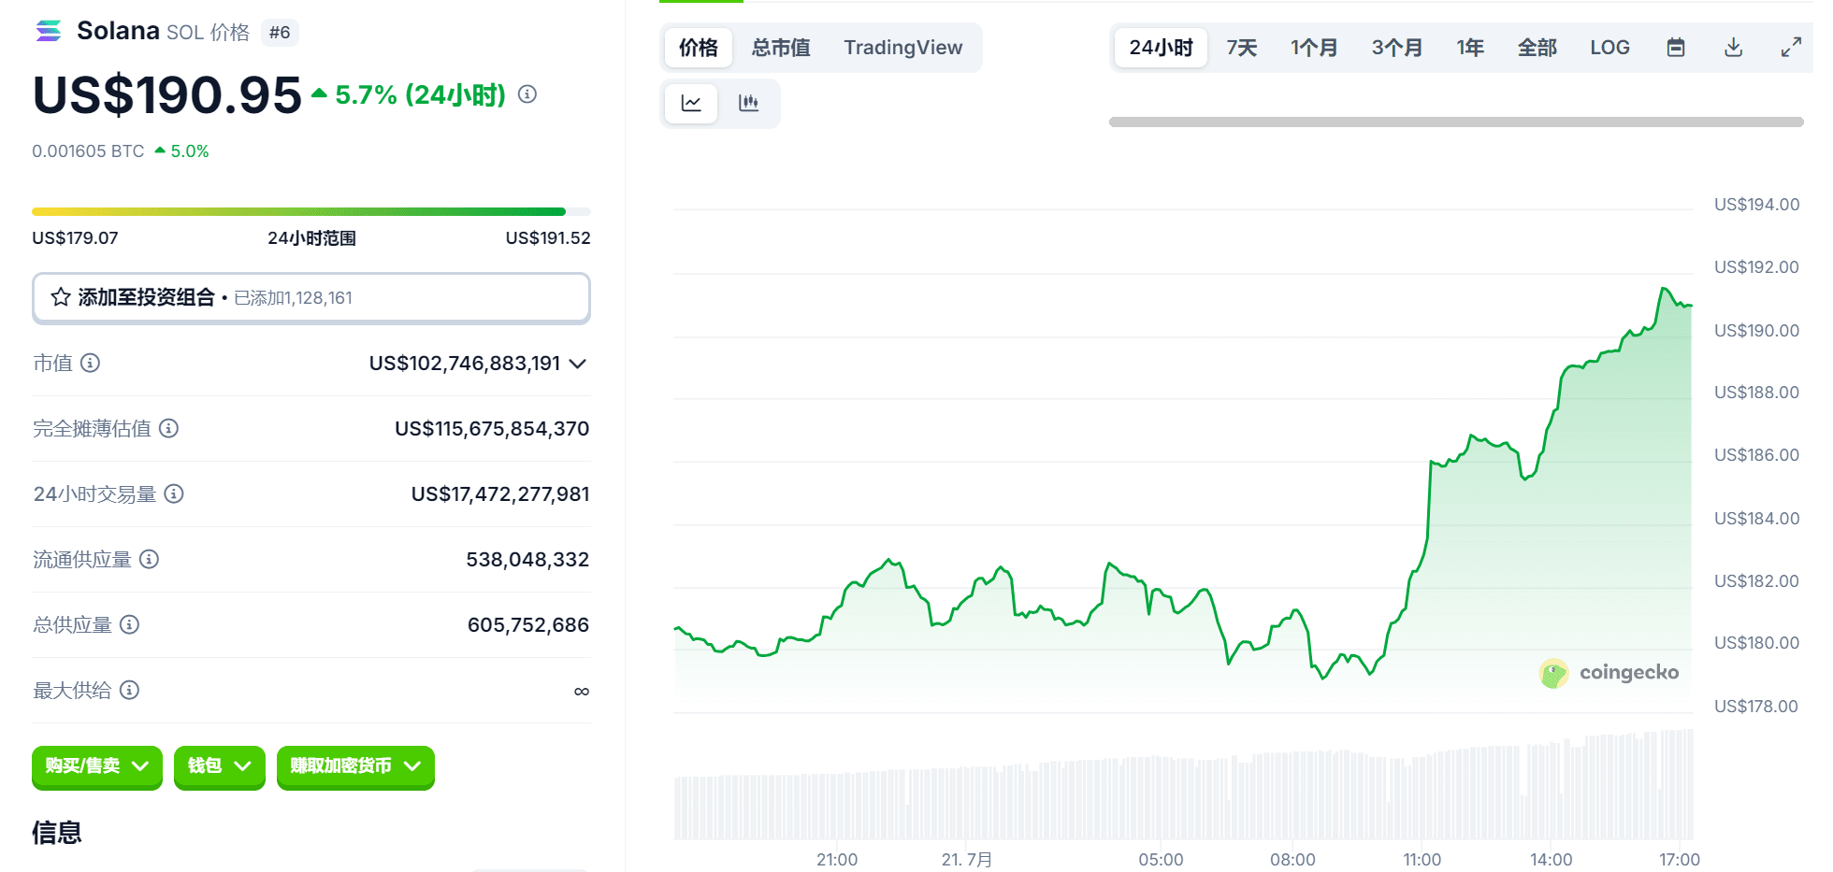Click the US$102,746,883,191 market cap value
Viewport: 1833px width, 872px height.
(465, 363)
